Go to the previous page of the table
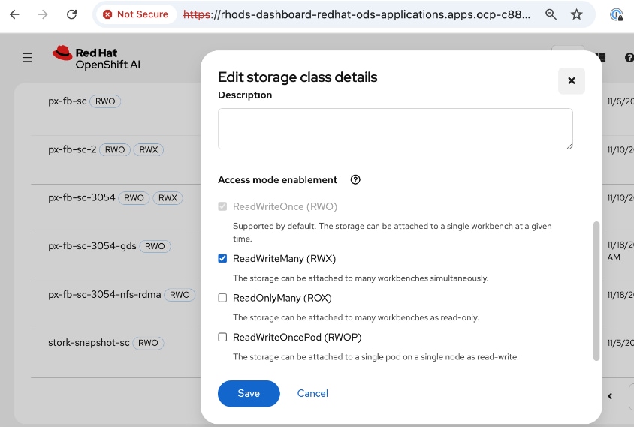This screenshot has width=634, height=427. click(611, 396)
